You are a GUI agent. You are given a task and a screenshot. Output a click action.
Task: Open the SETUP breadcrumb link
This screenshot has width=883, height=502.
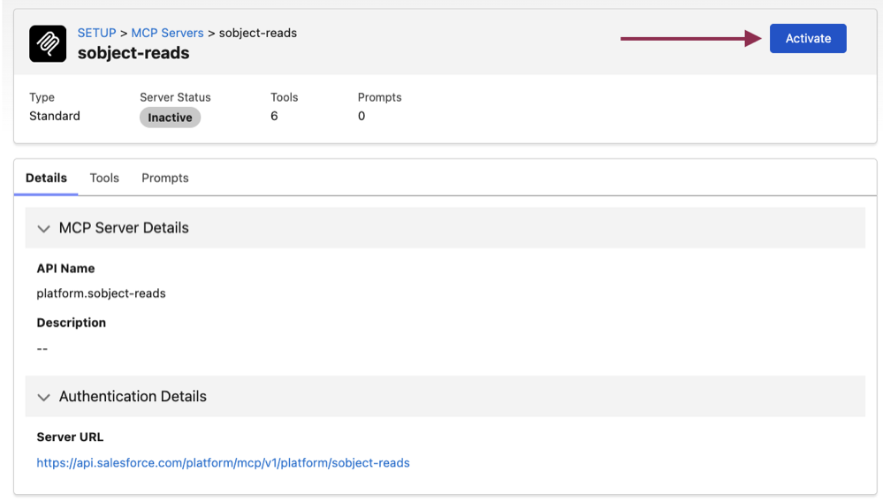coord(97,34)
